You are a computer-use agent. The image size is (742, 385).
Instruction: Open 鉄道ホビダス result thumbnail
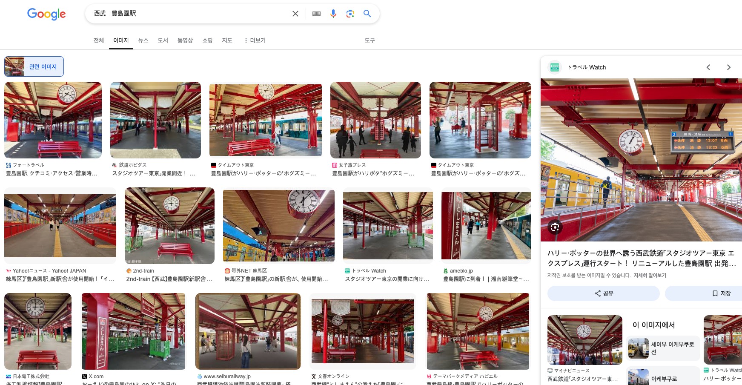155,120
